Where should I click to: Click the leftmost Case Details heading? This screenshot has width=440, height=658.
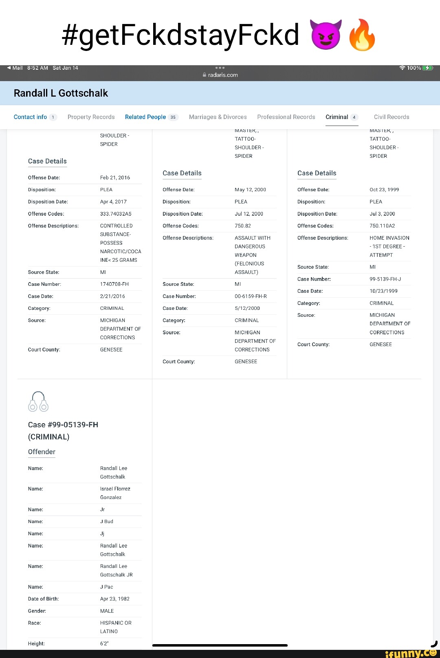tap(47, 161)
